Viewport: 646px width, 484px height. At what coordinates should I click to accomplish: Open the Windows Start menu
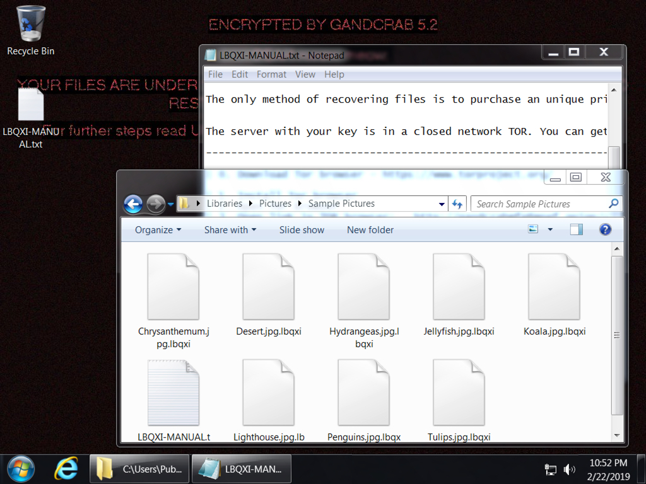pos(21,469)
